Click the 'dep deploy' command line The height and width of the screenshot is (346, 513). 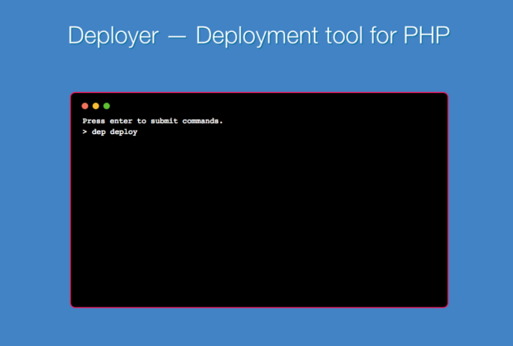tap(114, 131)
